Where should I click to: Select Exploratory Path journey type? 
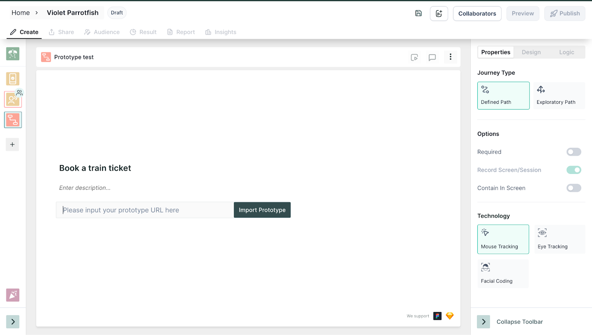[x=559, y=96]
